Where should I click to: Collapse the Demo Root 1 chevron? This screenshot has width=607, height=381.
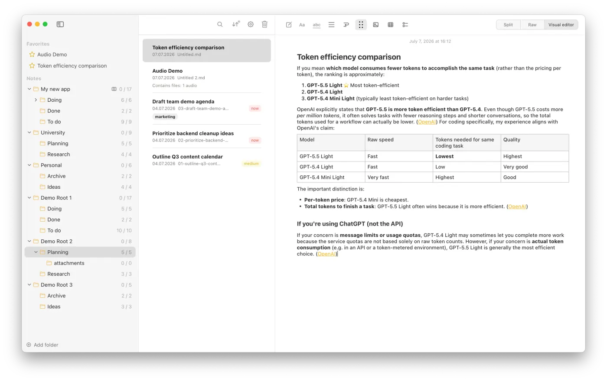pos(29,198)
